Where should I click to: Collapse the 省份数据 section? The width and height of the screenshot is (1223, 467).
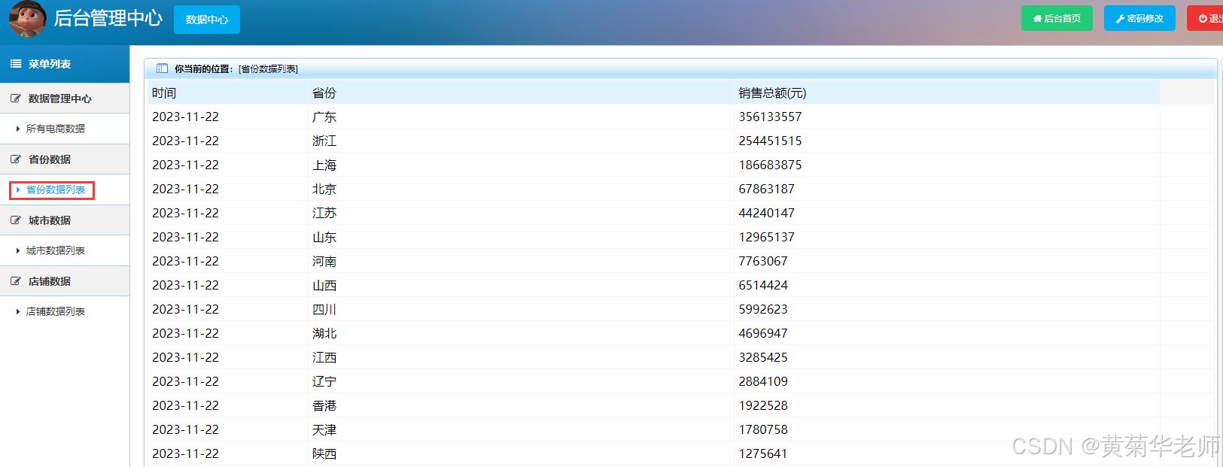coord(65,159)
